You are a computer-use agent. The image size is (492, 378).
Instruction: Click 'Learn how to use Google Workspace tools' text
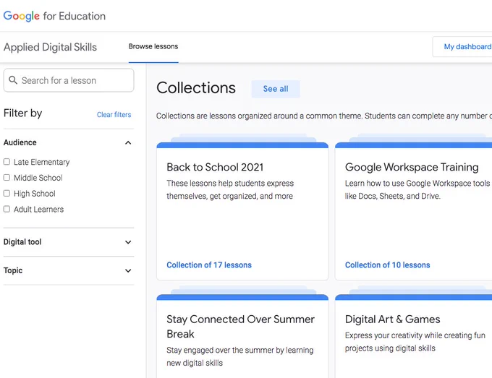point(417,189)
